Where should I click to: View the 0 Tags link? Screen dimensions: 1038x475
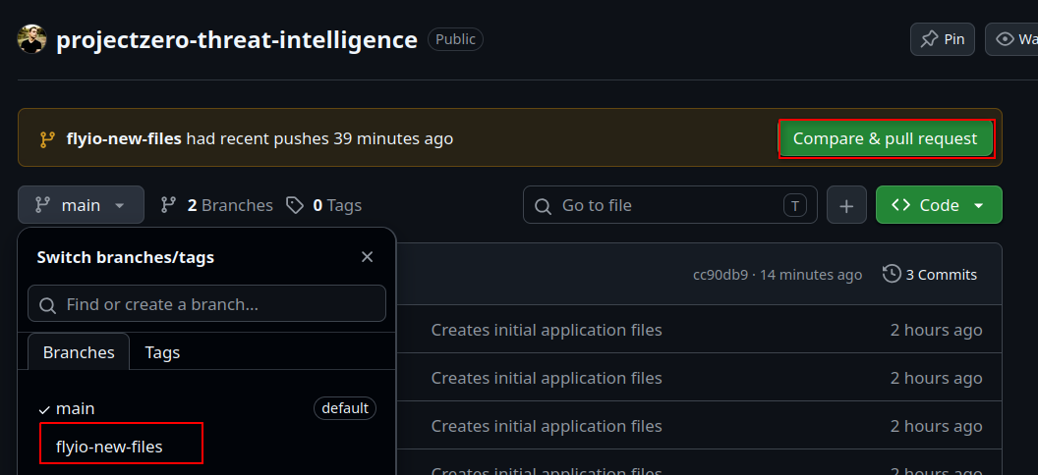[323, 205]
